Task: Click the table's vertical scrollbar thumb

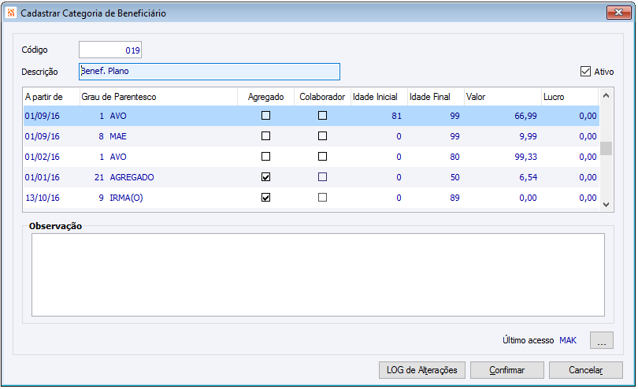Action: 606,149
